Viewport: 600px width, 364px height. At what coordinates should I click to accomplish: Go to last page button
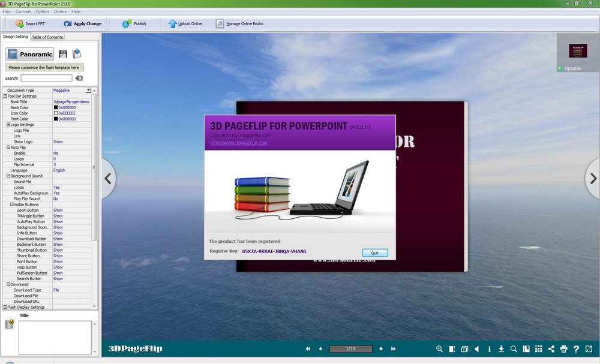(394, 348)
